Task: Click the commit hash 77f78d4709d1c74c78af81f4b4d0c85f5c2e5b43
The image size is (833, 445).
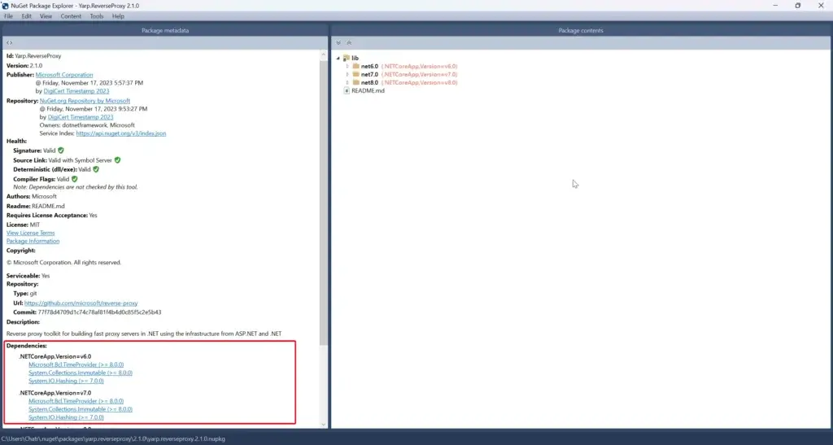Action: click(99, 312)
